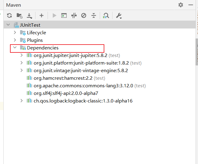This screenshot has height=164, width=198.
Task: Open the Maven panel gear options menu
Action: pyautogui.click(x=181, y=5)
